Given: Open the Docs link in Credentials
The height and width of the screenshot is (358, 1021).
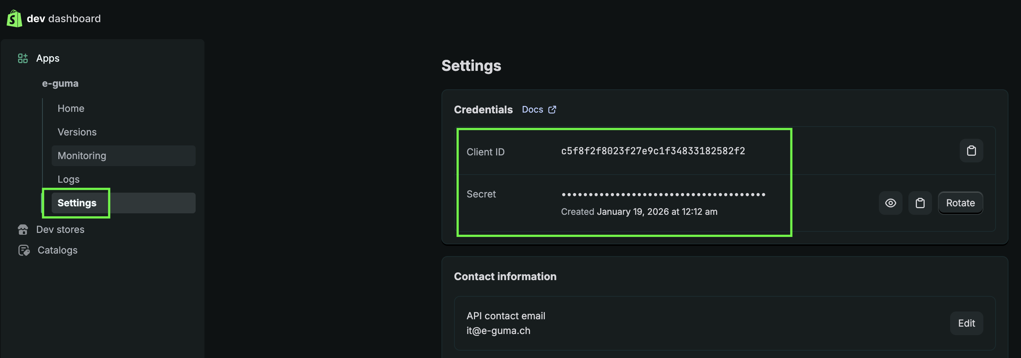Looking at the screenshot, I should 532,109.
